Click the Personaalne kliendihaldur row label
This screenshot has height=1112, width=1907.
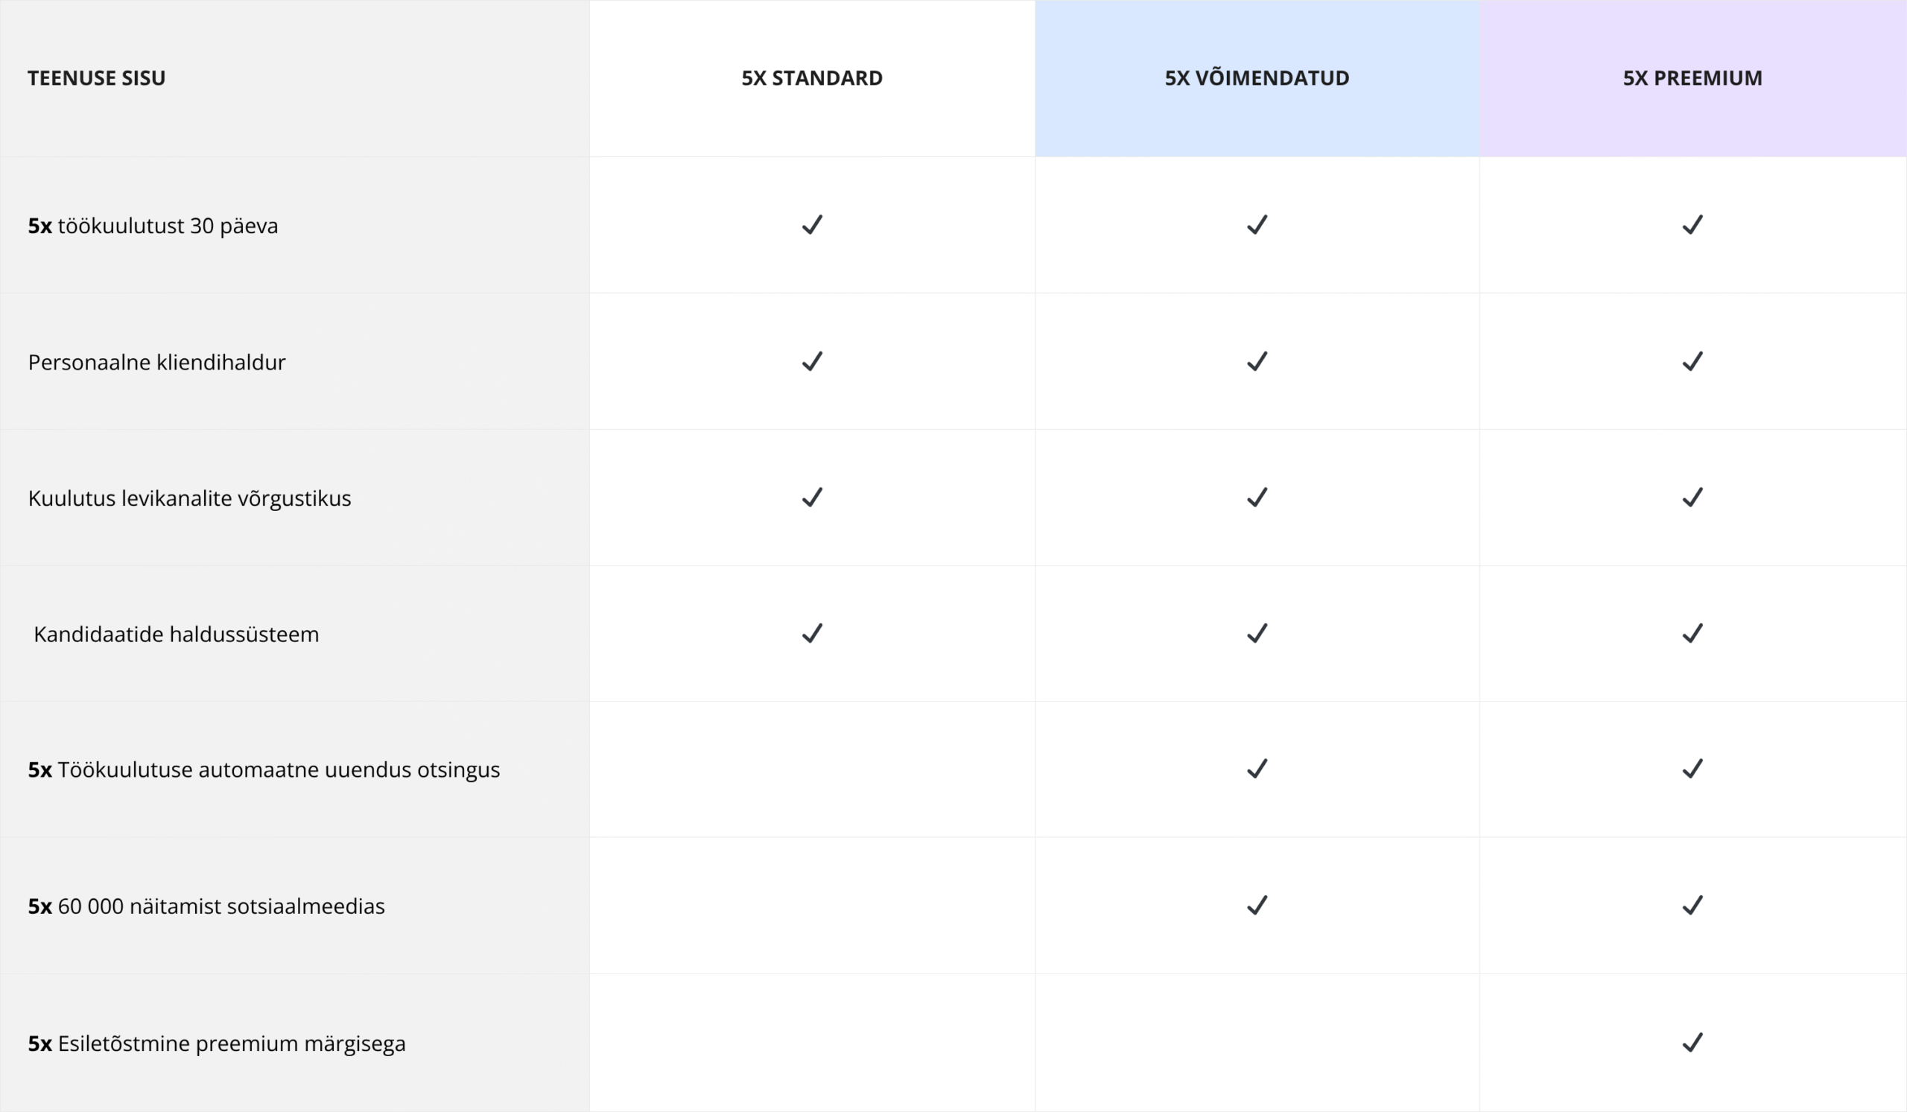156,362
